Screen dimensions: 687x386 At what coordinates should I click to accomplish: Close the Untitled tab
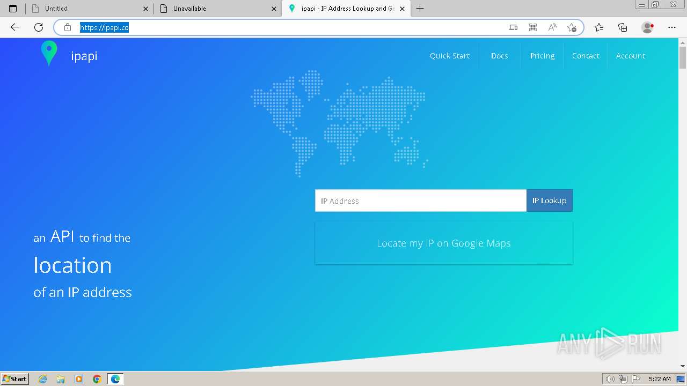coord(145,9)
